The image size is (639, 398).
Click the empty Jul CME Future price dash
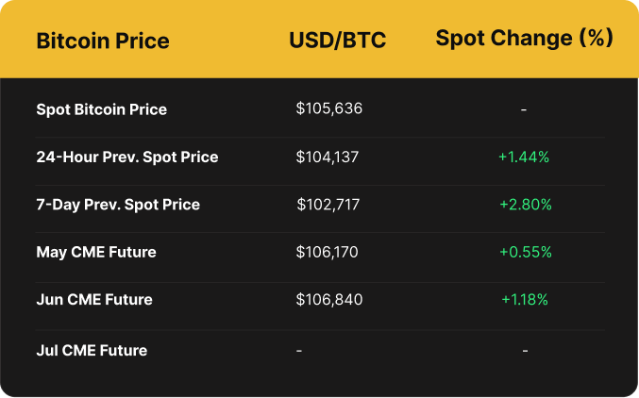pyautogui.click(x=299, y=351)
